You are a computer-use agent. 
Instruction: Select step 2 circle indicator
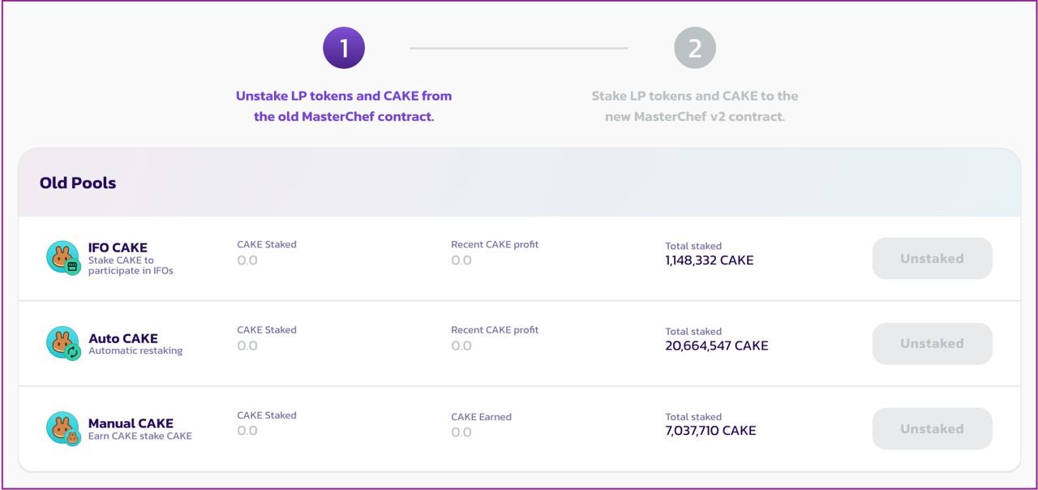point(695,48)
